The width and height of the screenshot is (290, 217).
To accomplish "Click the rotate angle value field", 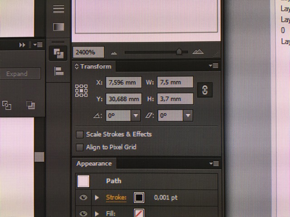I will 118,116.
